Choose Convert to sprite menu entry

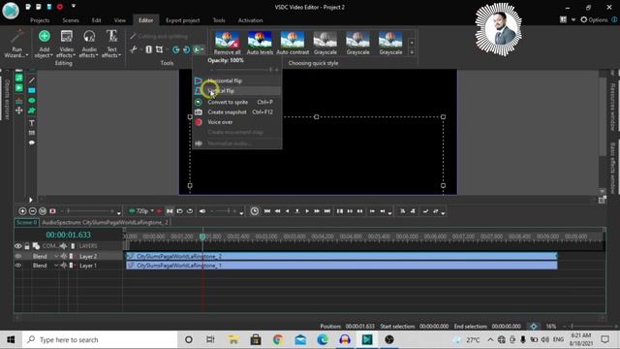point(237,102)
